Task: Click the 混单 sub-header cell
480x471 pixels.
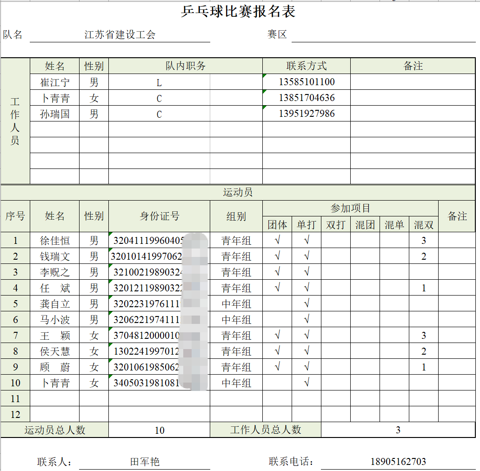Action: pos(394,224)
